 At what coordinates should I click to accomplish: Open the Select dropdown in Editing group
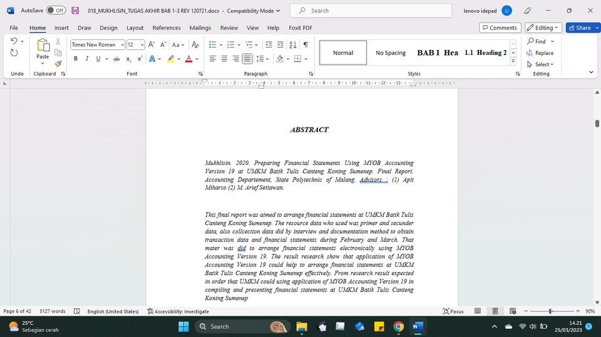pyautogui.click(x=540, y=64)
